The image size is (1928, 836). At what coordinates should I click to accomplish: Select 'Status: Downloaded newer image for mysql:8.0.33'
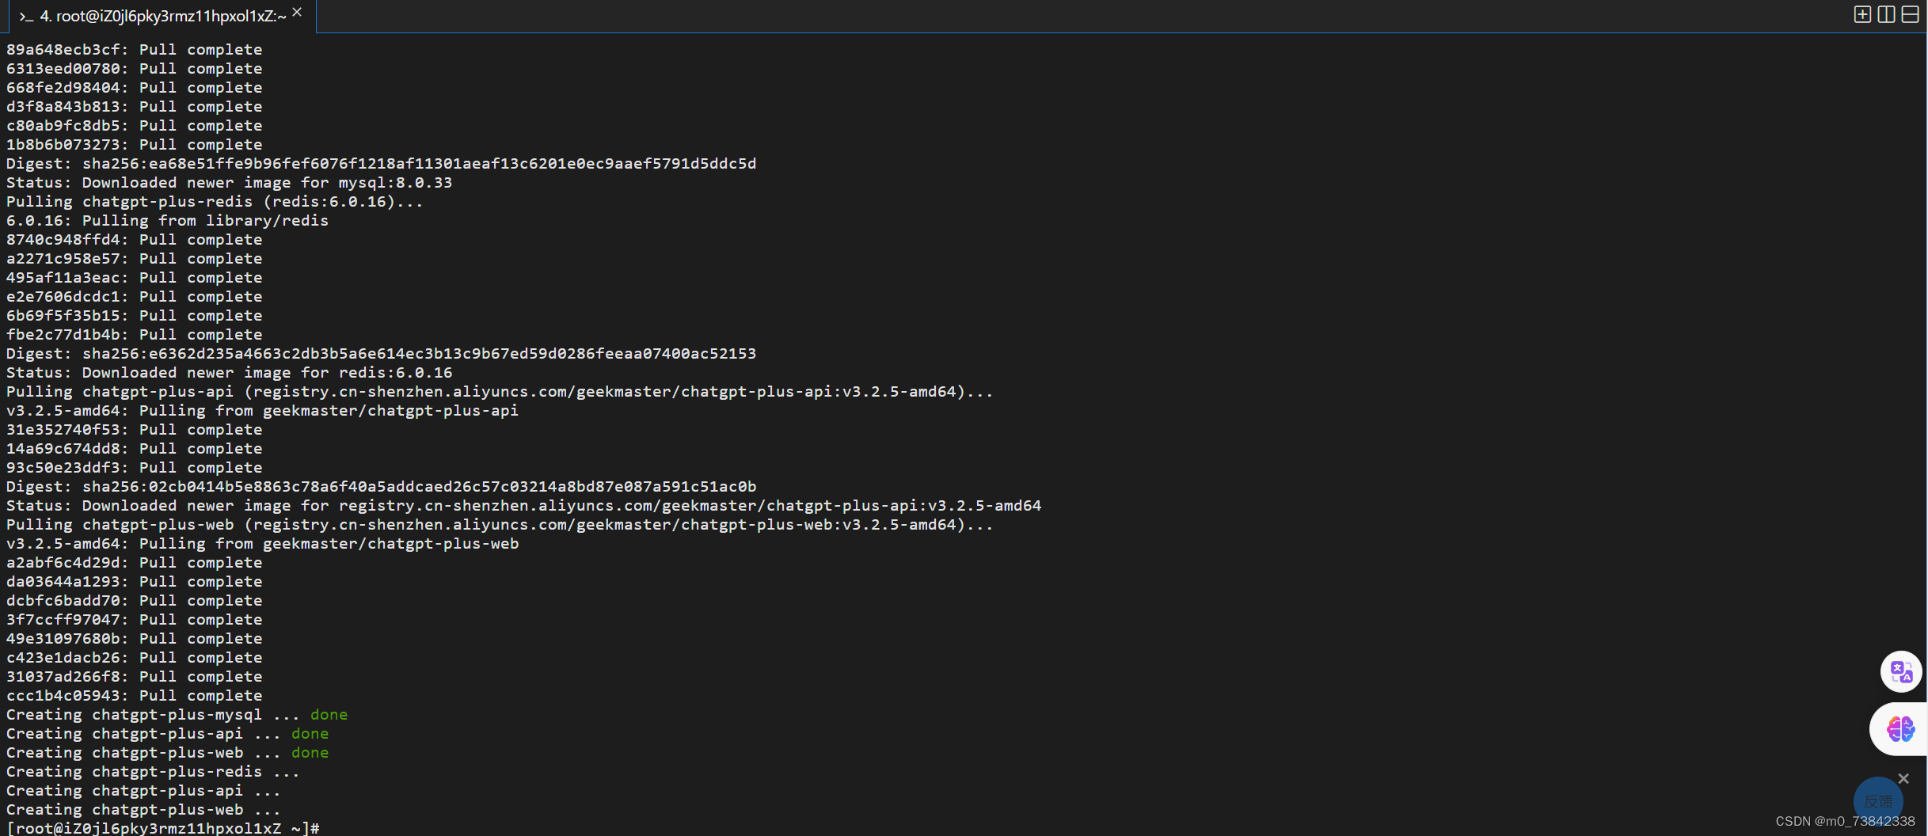click(x=229, y=182)
